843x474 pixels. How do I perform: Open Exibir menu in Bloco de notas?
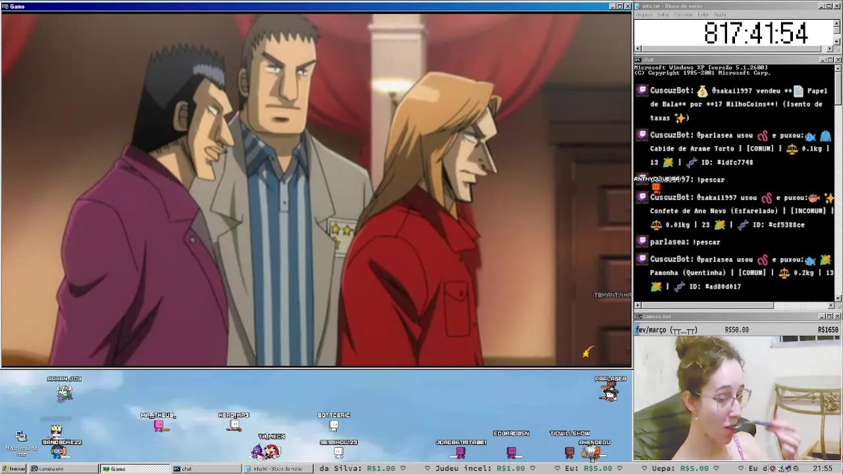[703, 14]
